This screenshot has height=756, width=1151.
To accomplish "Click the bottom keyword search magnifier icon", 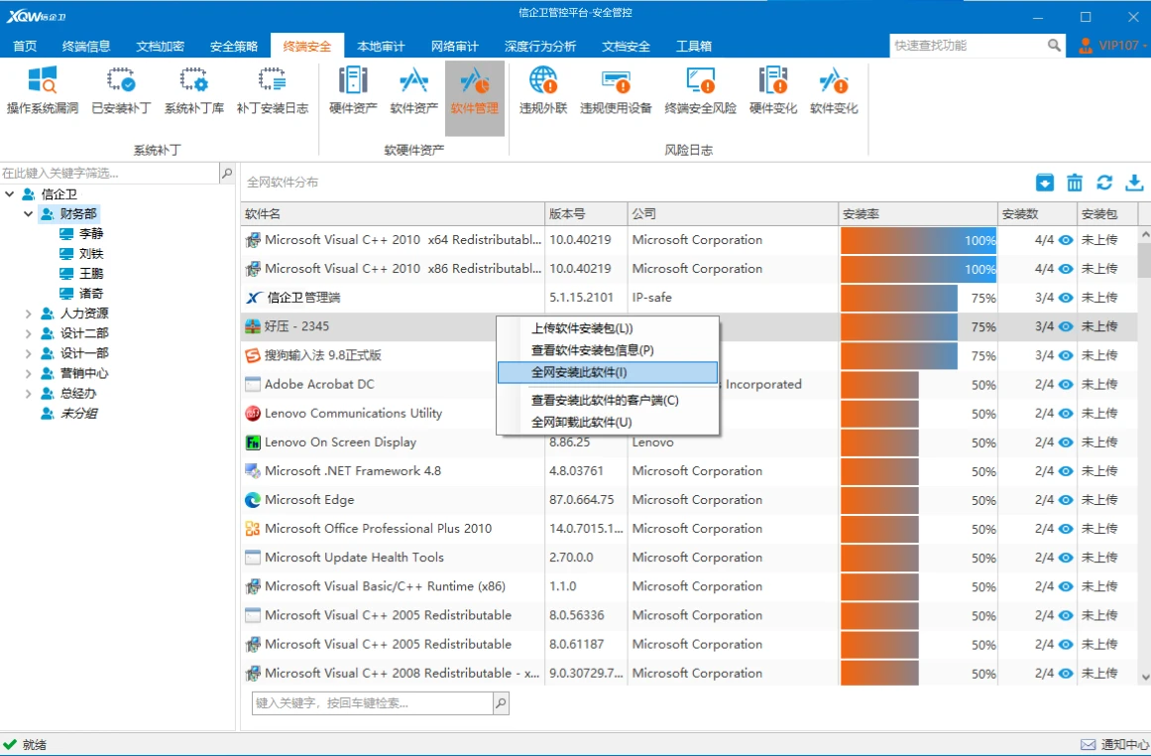I will [x=501, y=703].
